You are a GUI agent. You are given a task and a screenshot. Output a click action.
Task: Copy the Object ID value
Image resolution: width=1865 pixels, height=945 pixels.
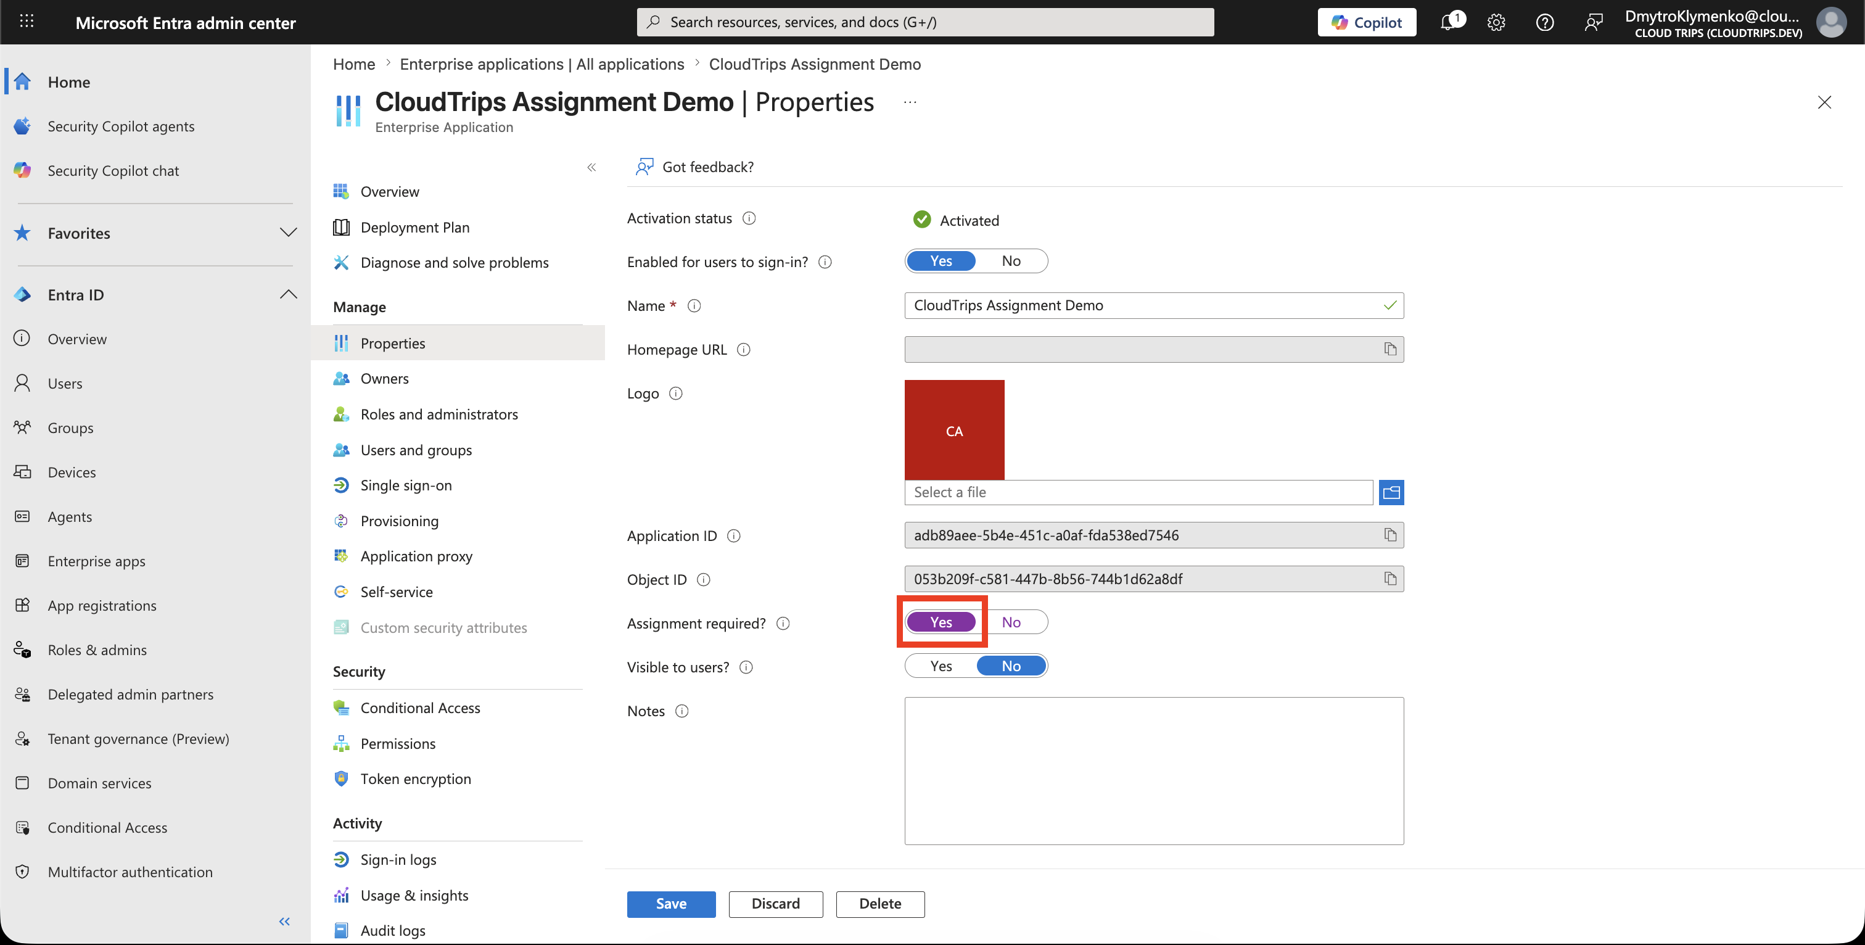point(1390,579)
